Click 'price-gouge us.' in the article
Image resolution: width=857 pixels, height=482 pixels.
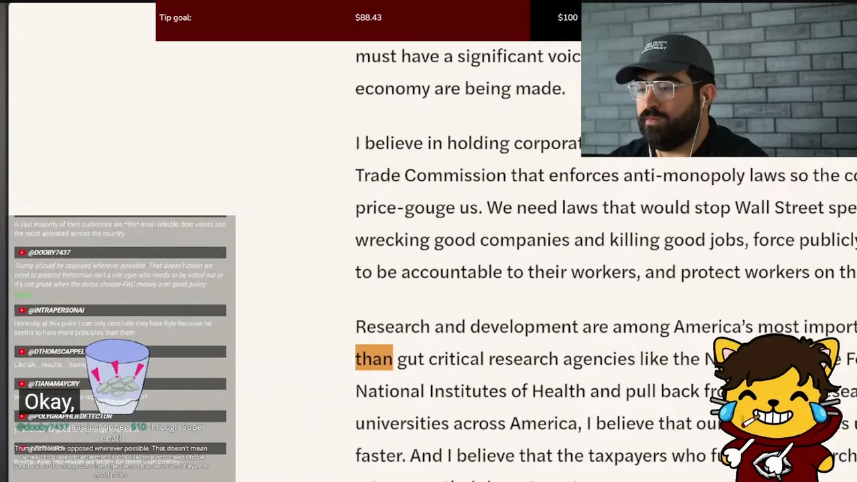click(x=418, y=208)
